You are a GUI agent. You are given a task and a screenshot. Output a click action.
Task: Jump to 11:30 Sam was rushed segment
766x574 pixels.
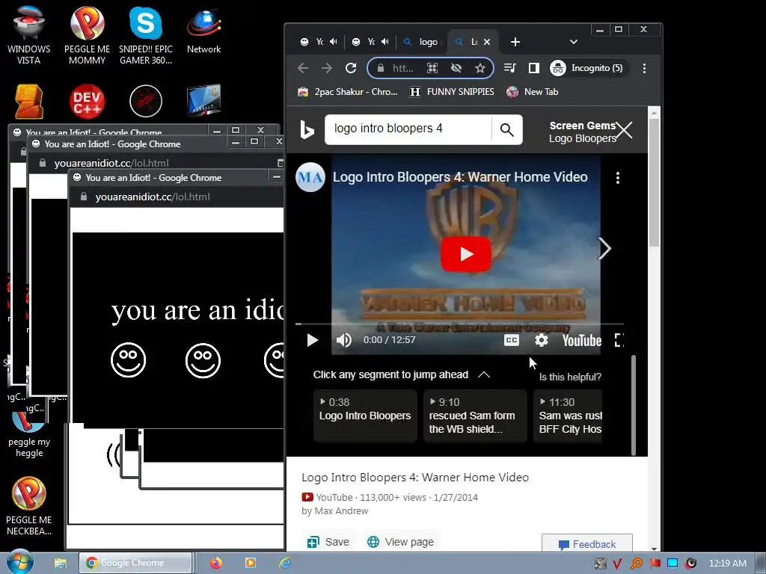568,416
